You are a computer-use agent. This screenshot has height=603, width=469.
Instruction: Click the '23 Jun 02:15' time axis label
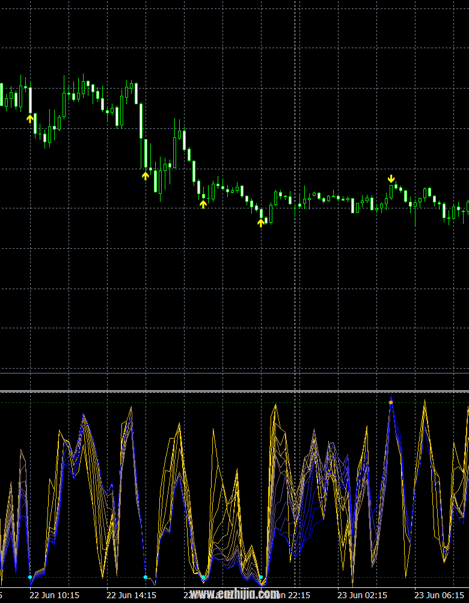363,595
